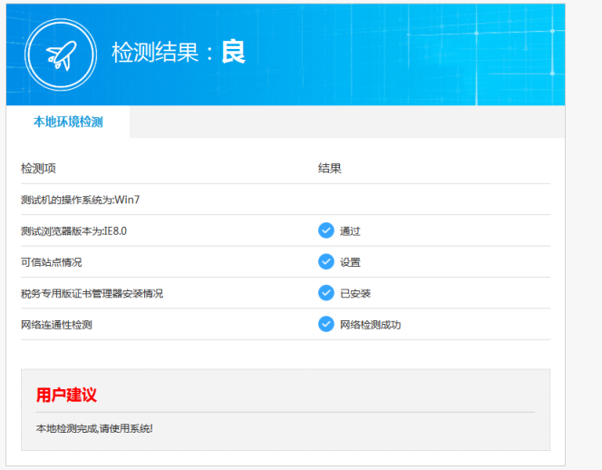The width and height of the screenshot is (602, 470).
Task: Click the checkmark icon next to 设置
Action: (326, 261)
